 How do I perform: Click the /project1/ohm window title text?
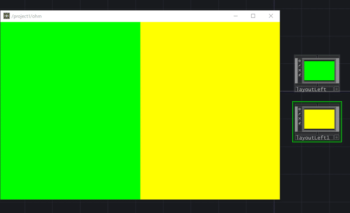coord(27,16)
